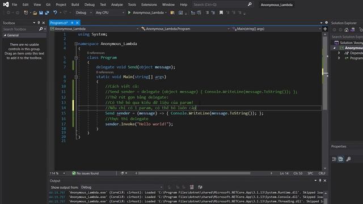
Task: Click the Categorized icon in the Properties panel
Action: (x=334, y=159)
